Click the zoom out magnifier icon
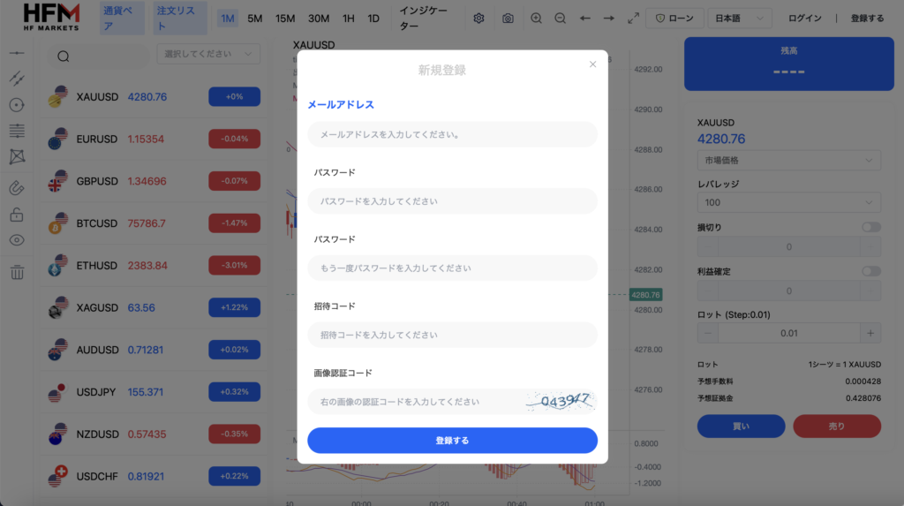The width and height of the screenshot is (904, 506). (x=560, y=19)
